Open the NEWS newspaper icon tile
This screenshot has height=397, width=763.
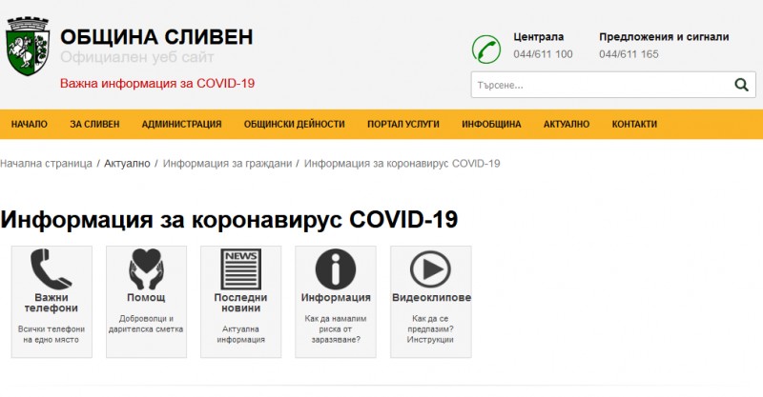[x=240, y=268]
